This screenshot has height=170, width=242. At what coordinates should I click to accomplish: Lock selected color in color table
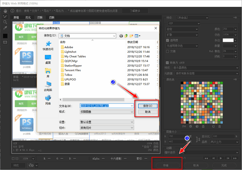(x=203, y=127)
